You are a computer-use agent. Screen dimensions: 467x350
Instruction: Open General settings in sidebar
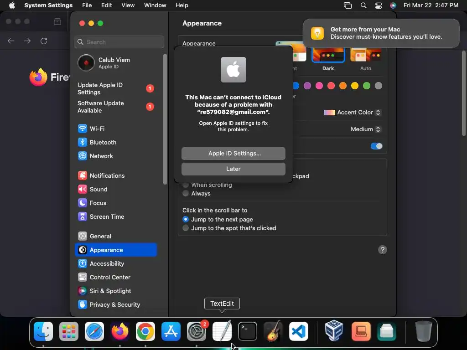coord(115,237)
